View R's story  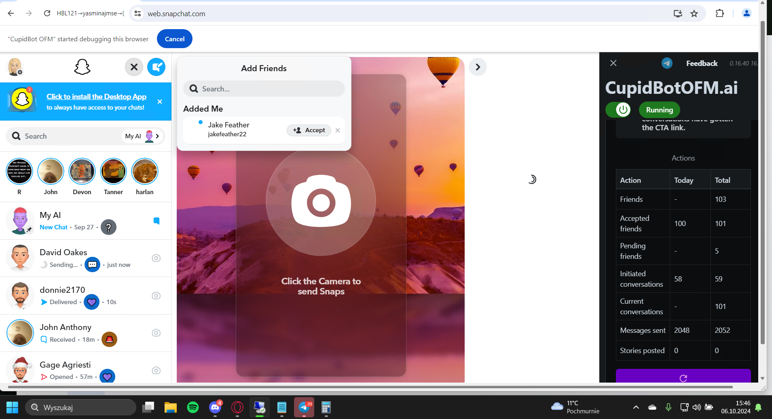pyautogui.click(x=19, y=171)
